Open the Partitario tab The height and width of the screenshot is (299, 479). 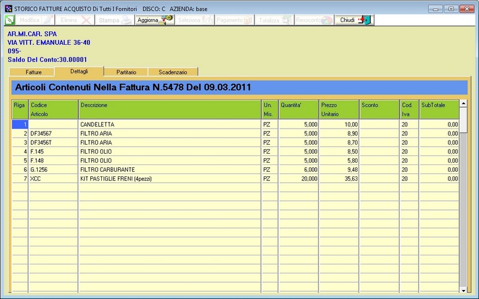126,72
